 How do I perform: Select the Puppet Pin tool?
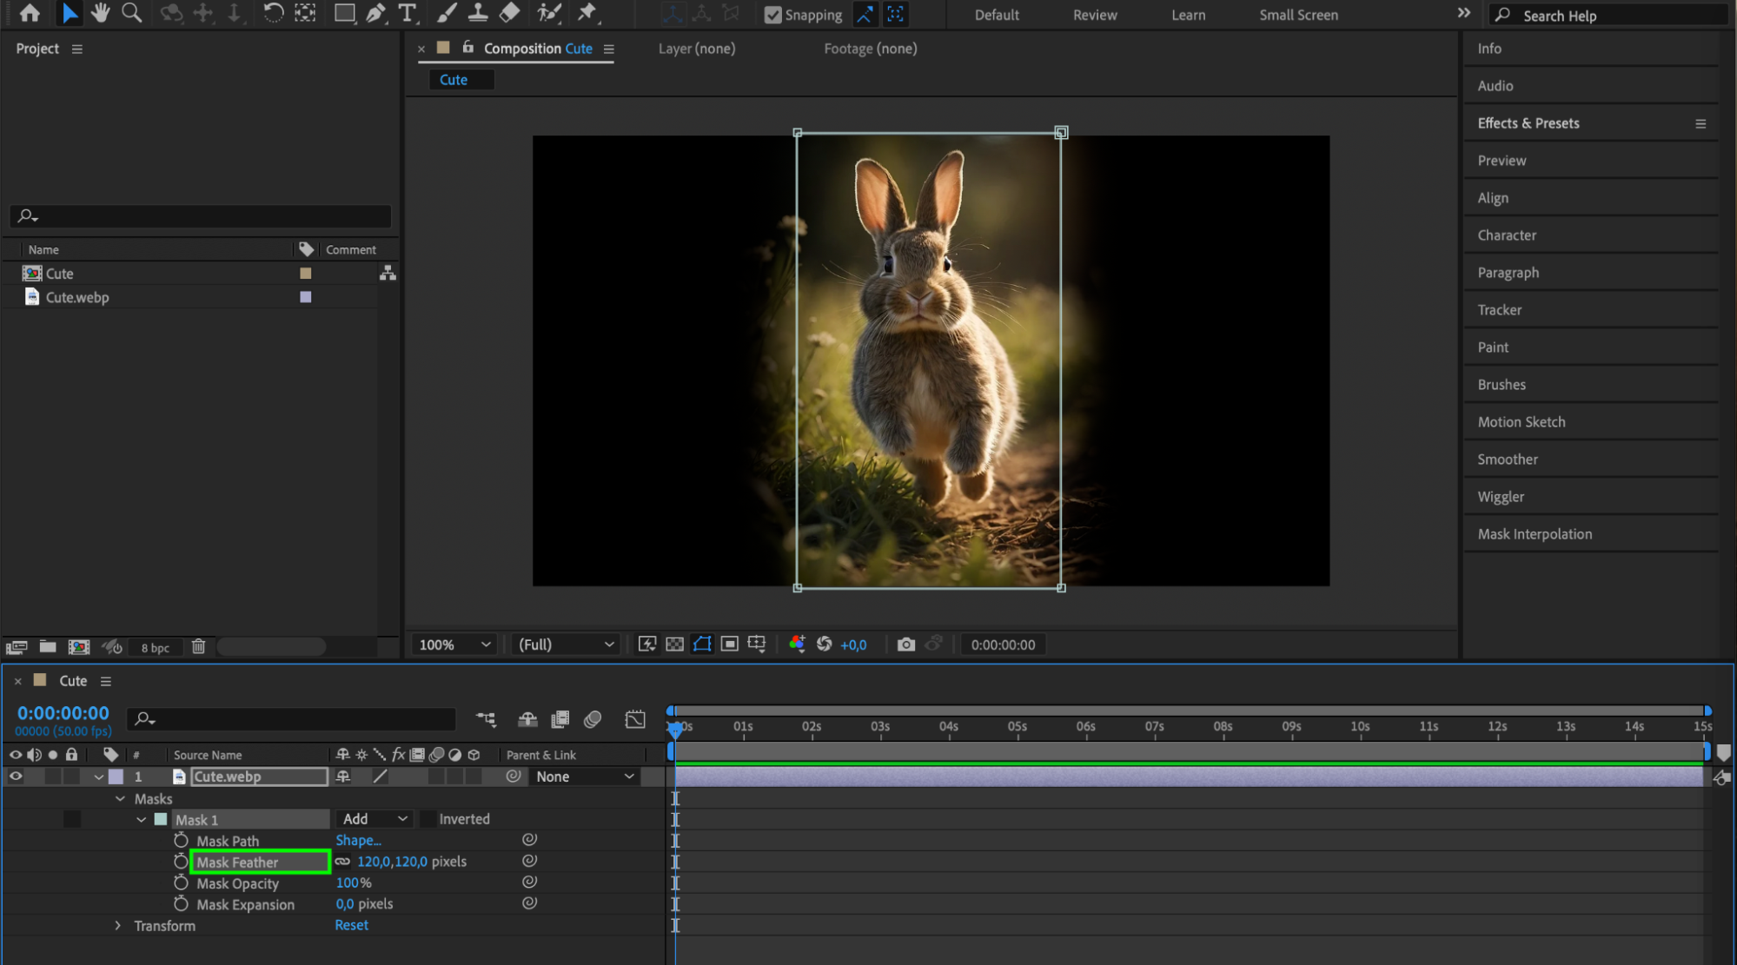(587, 13)
